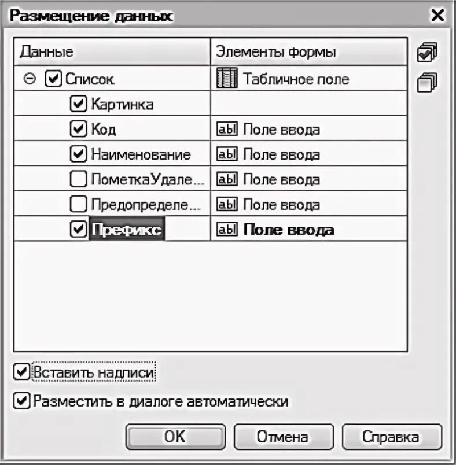Image resolution: width=456 pixels, height=465 pixels.
Task: Click the input field icon in Предопределе... row
Action: pyautogui.click(x=227, y=204)
